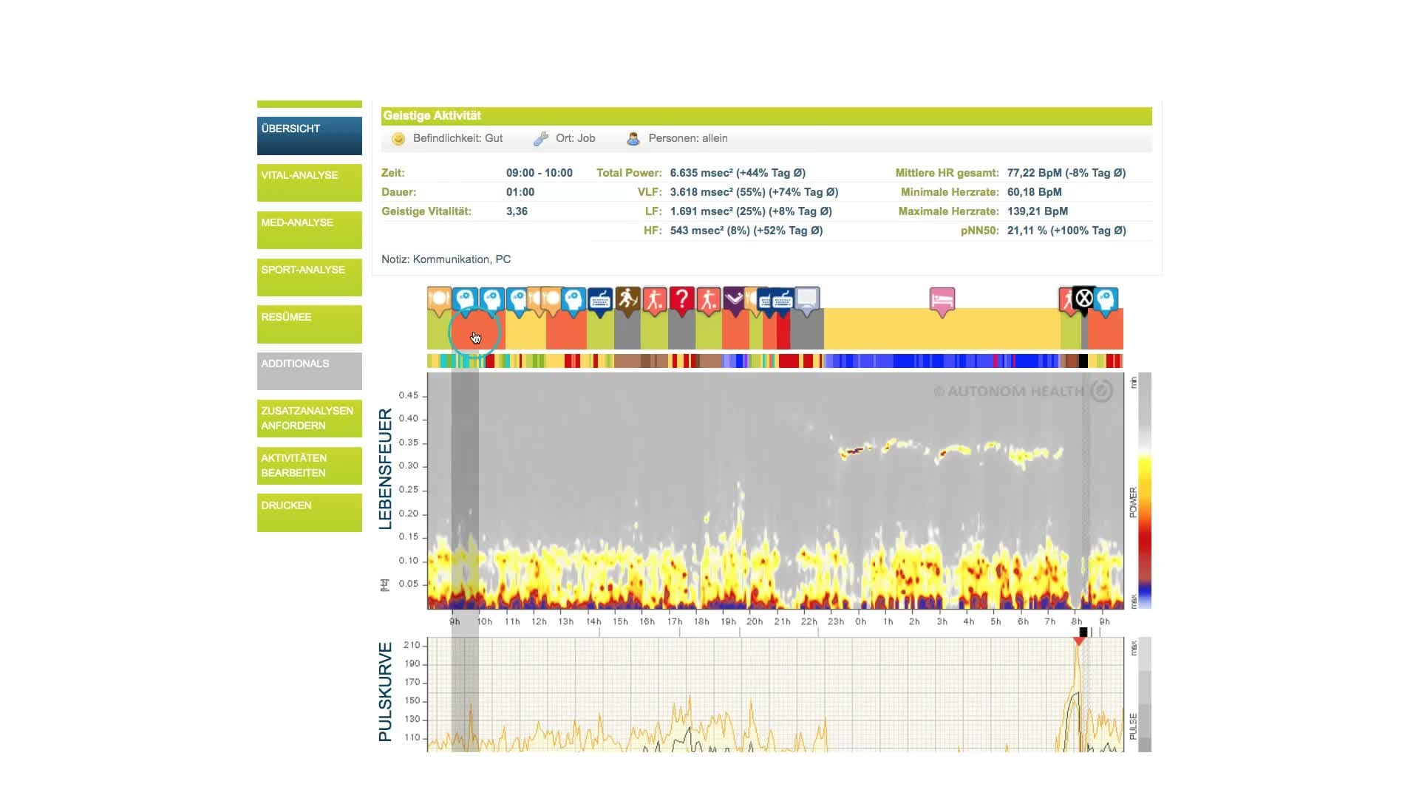The width and height of the screenshot is (1419, 798).
Task: Select the black crossed-circle marker icon
Action: [1083, 299]
